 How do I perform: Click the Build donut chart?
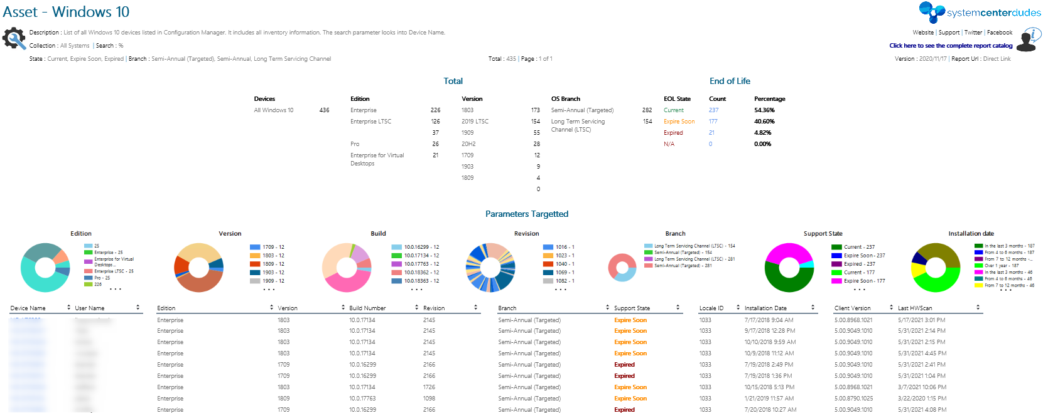pyautogui.click(x=347, y=268)
